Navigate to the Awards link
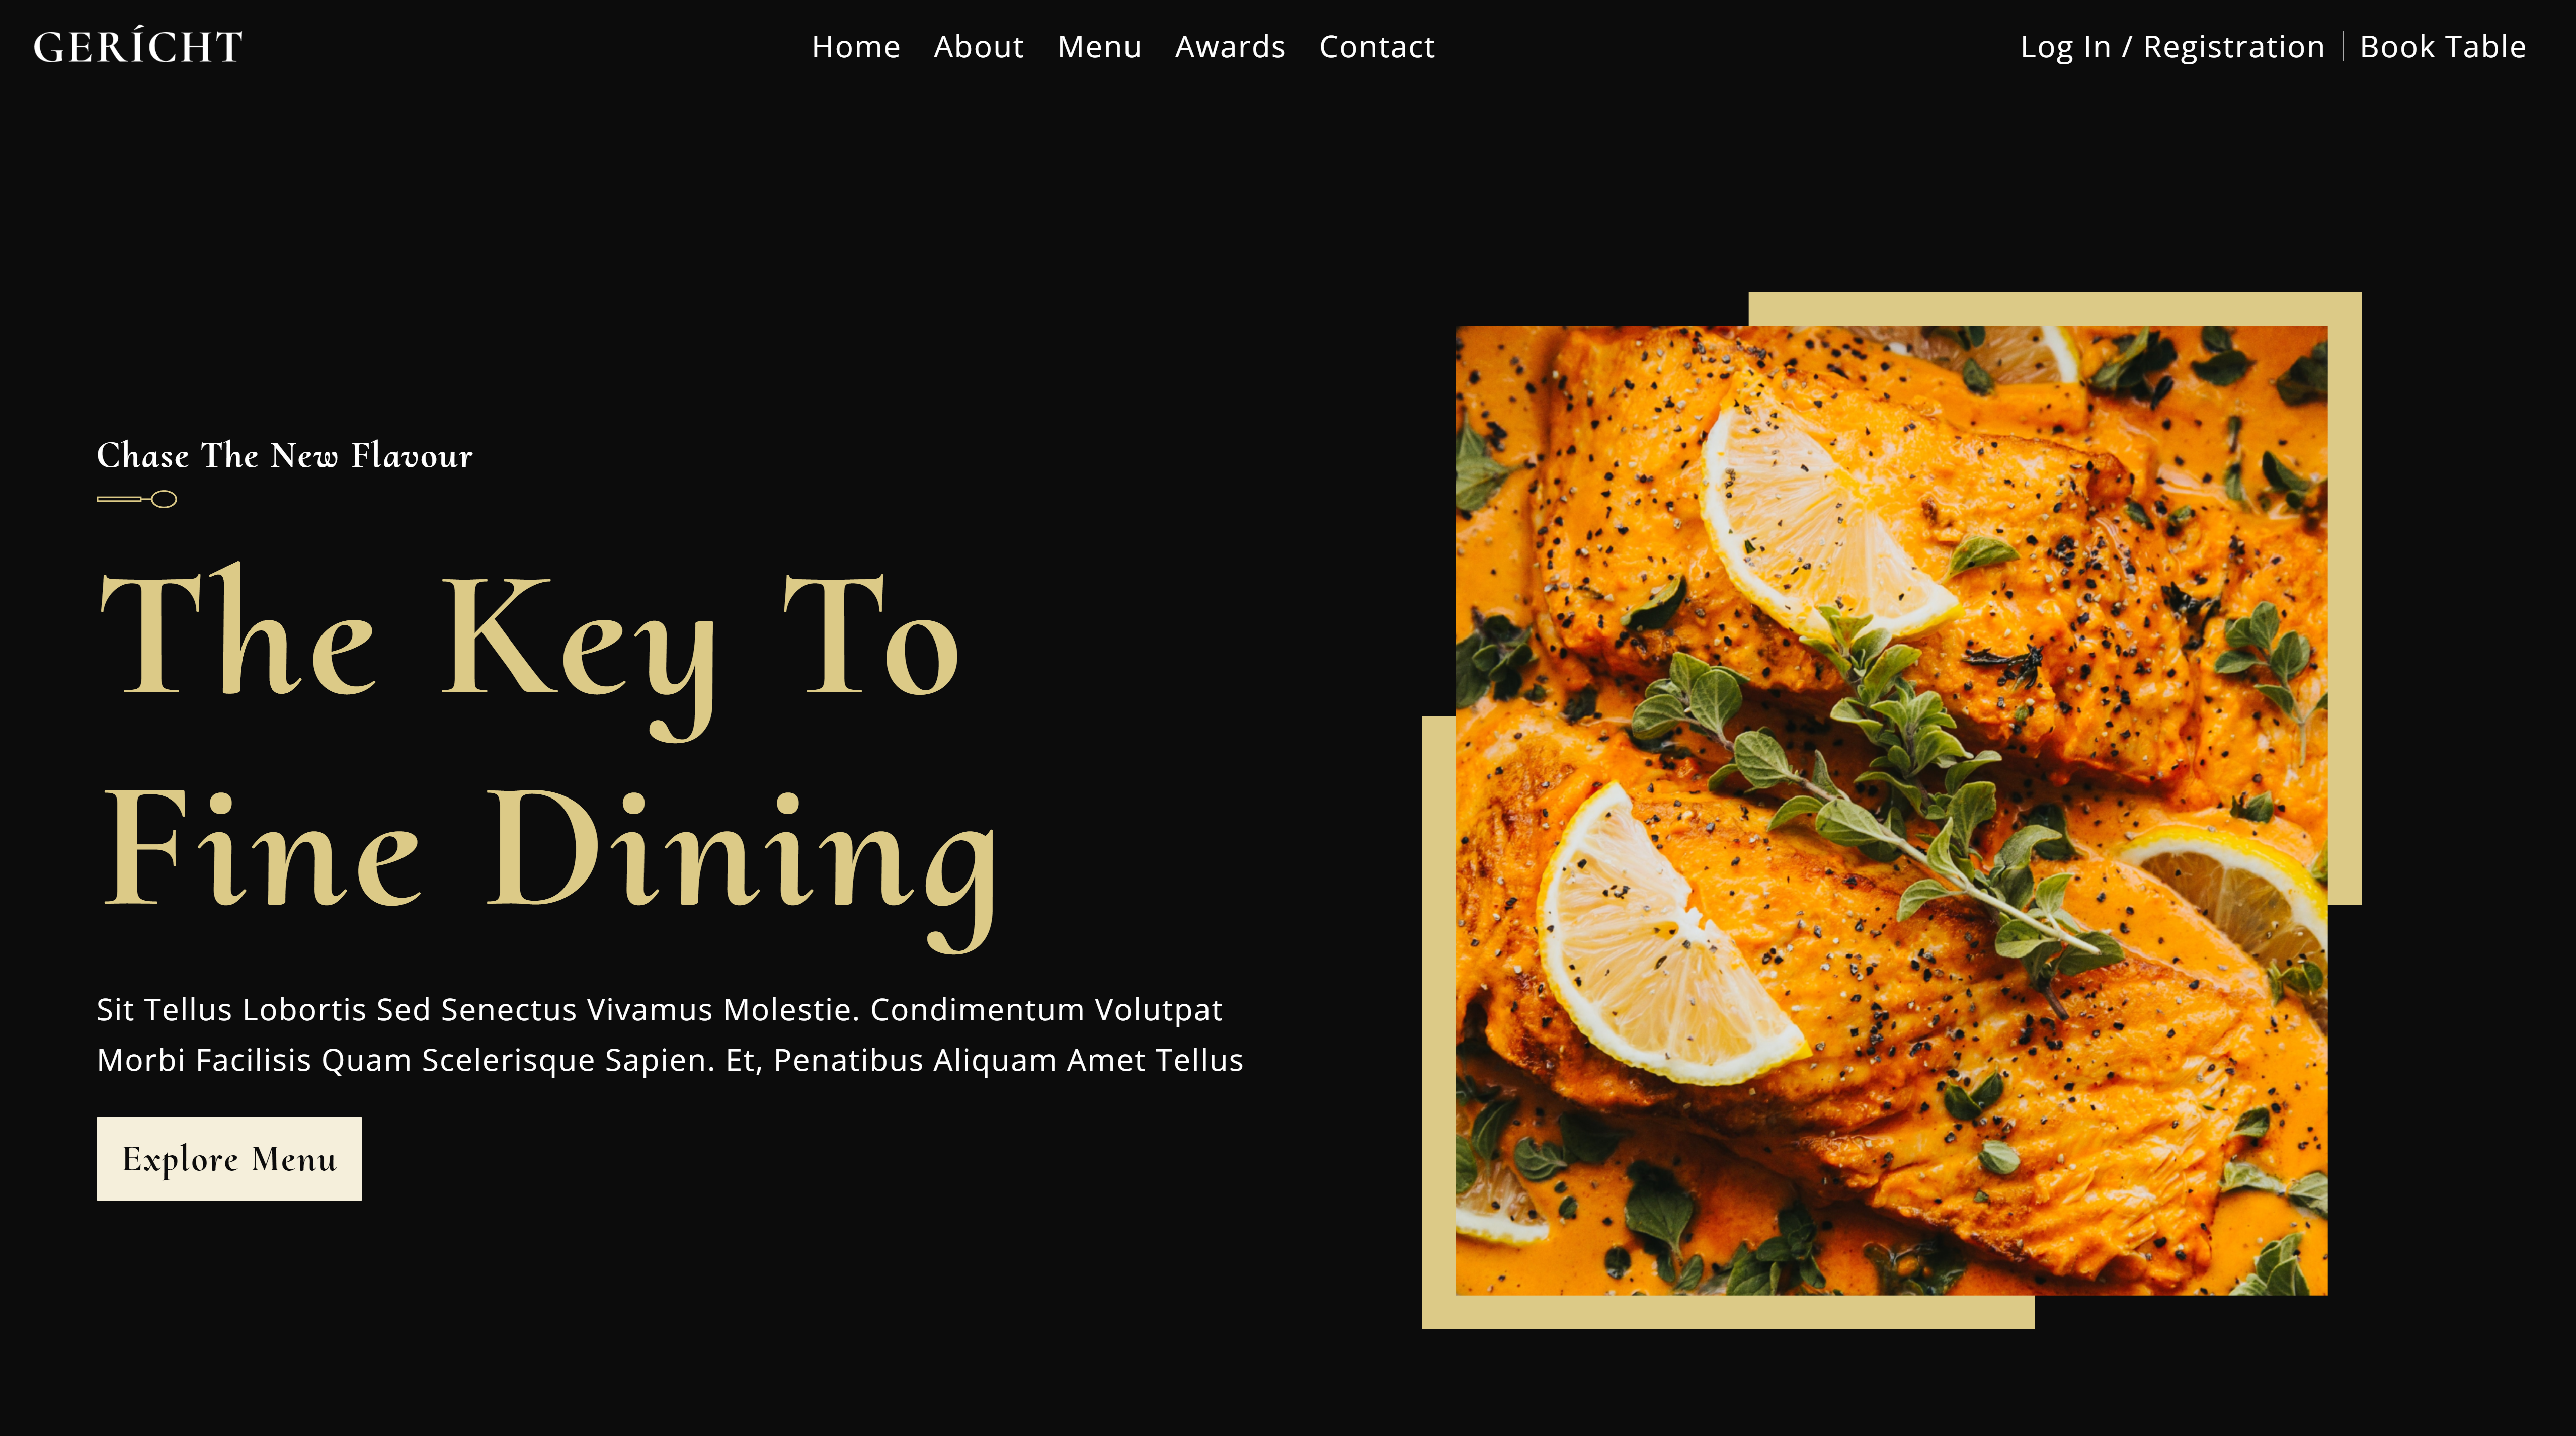Screen dimensions: 2576x1436 click(x=1230, y=47)
